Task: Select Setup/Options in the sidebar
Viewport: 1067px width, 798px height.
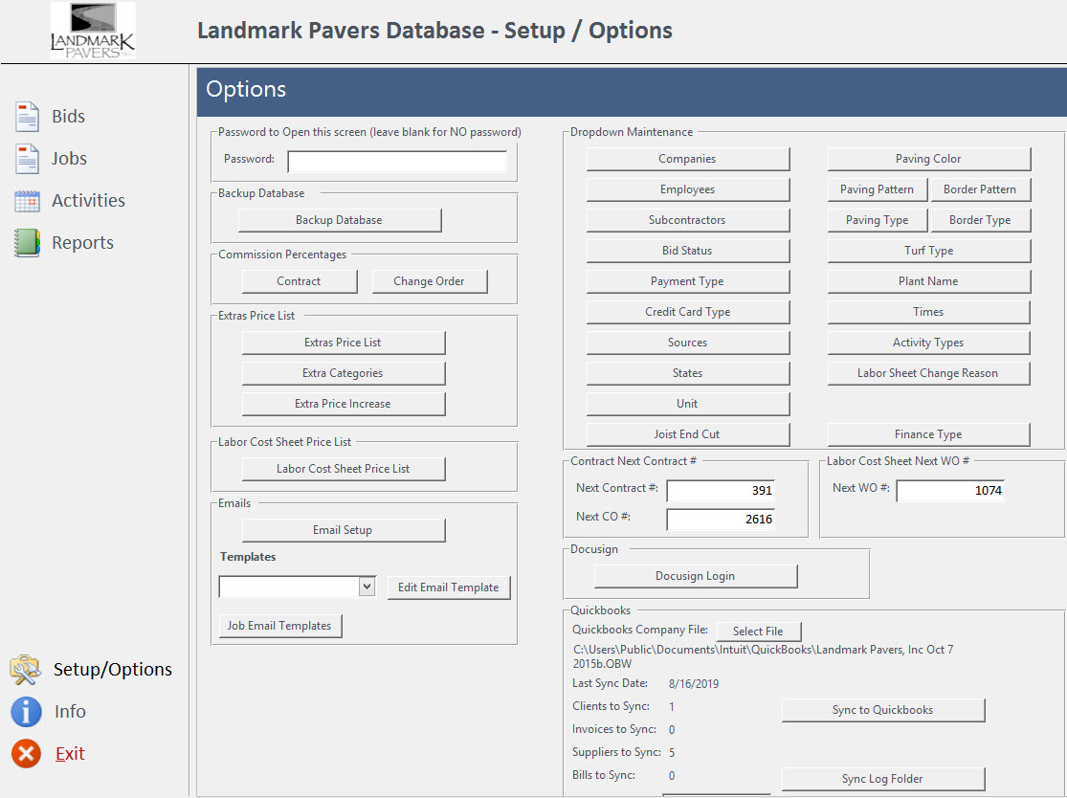Action: (113, 670)
